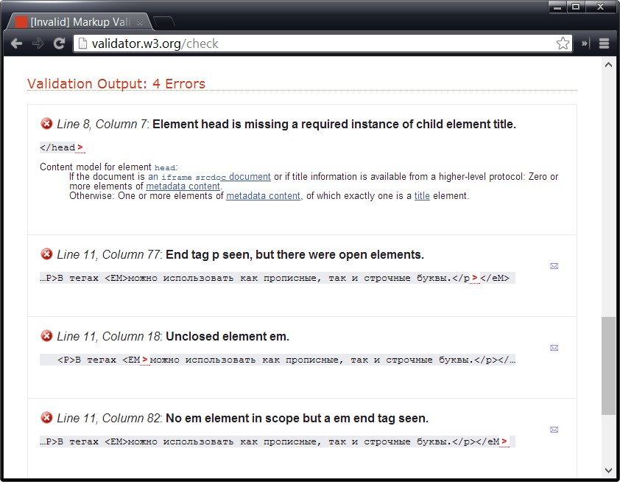The width and height of the screenshot is (620, 482).
Task: Click the envelope icon for Line 11, Column 77 error
Action: coord(554,266)
